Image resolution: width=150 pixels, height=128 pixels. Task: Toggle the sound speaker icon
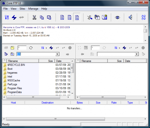(x=131, y=17)
